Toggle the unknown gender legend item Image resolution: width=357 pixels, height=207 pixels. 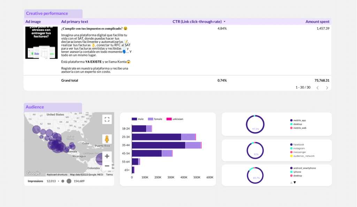click(175, 119)
